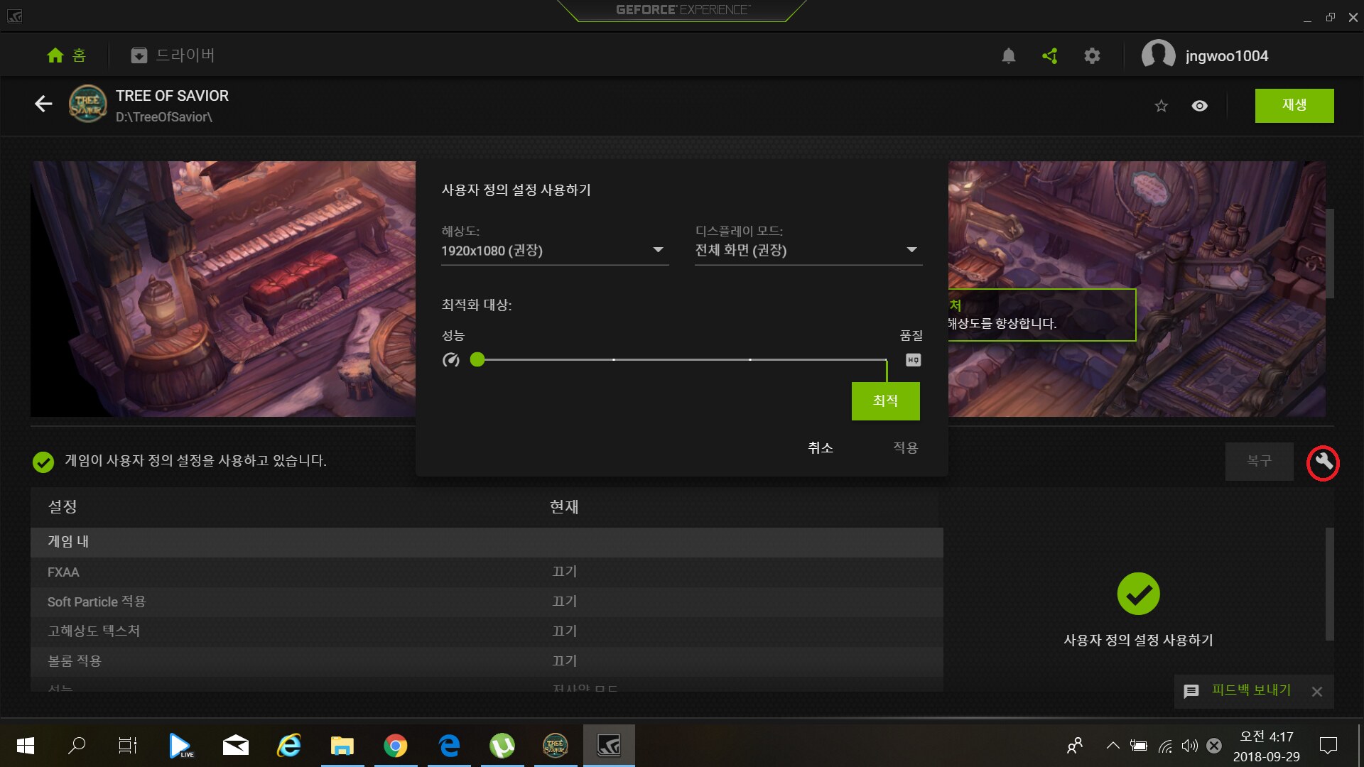The width and height of the screenshot is (1364, 767).
Task: Click the left game screenshot thumbnail
Action: click(223, 289)
